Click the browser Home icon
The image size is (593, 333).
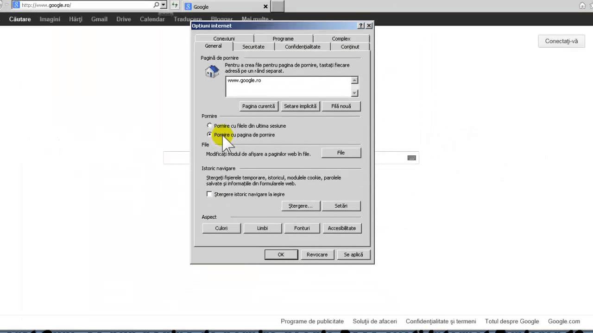[x=582, y=6]
